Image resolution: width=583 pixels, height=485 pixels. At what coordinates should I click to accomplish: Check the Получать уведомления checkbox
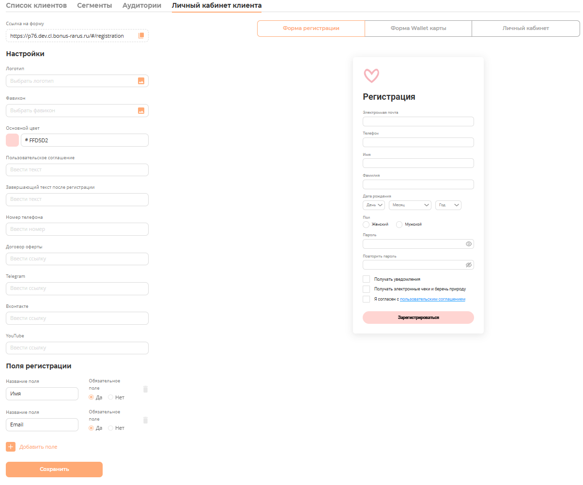pyautogui.click(x=367, y=279)
